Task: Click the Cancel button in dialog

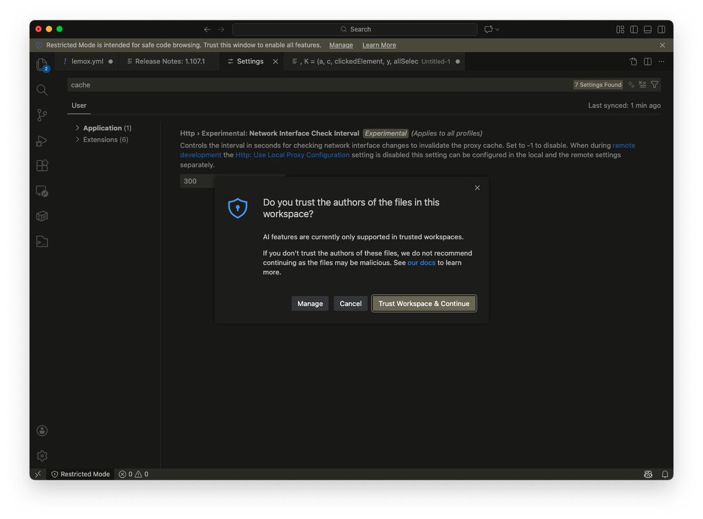Action: point(350,304)
